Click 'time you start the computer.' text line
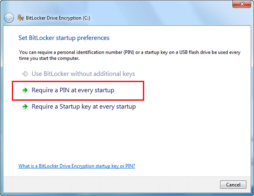254x196 pixels. [x=49, y=59]
